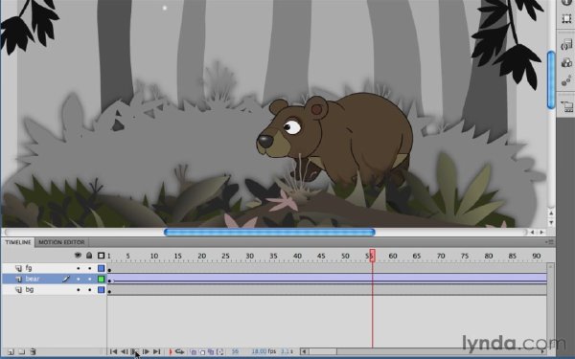Screen dimensions: 575x359
Task: Open the Motion Editor tab
Action: (x=61, y=242)
